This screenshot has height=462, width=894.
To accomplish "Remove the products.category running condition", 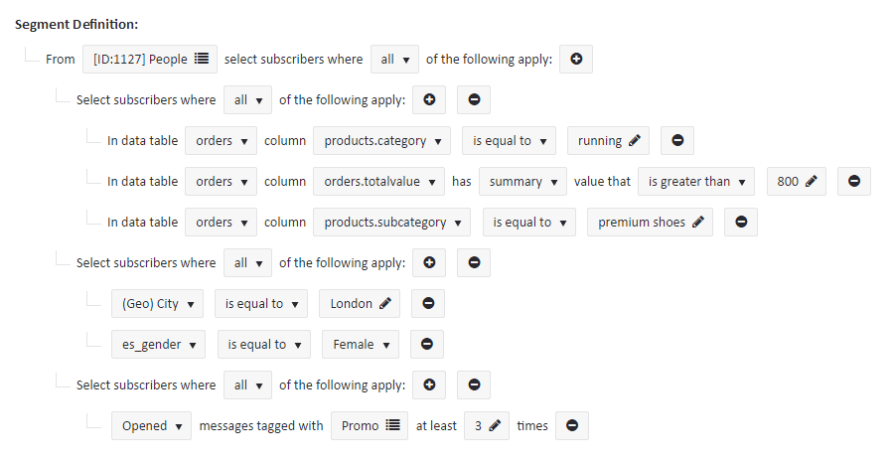I will pyautogui.click(x=677, y=141).
